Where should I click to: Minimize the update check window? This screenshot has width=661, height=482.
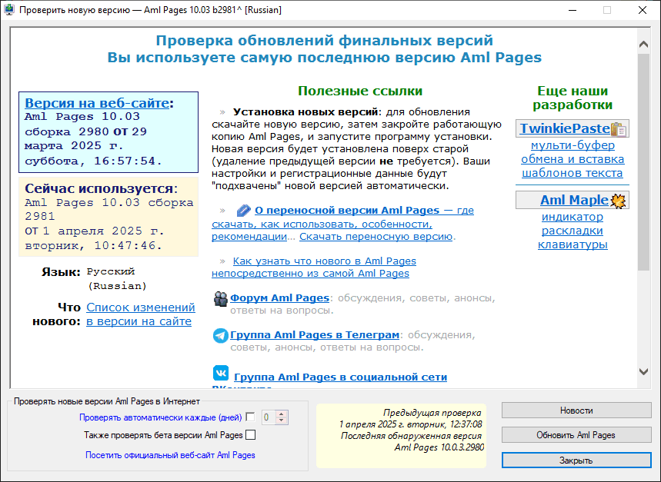[x=573, y=10]
